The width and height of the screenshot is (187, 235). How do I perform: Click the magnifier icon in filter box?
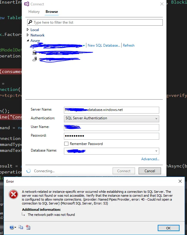(x=30, y=22)
